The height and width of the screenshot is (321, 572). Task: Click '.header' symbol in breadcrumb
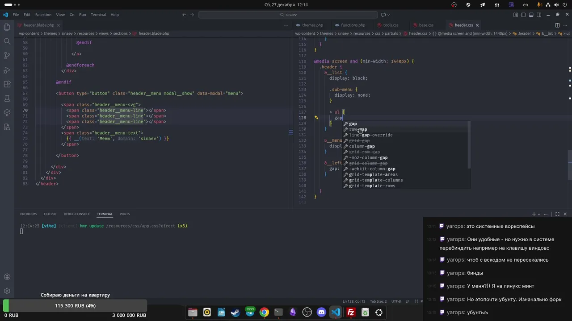pyautogui.click(x=524, y=33)
